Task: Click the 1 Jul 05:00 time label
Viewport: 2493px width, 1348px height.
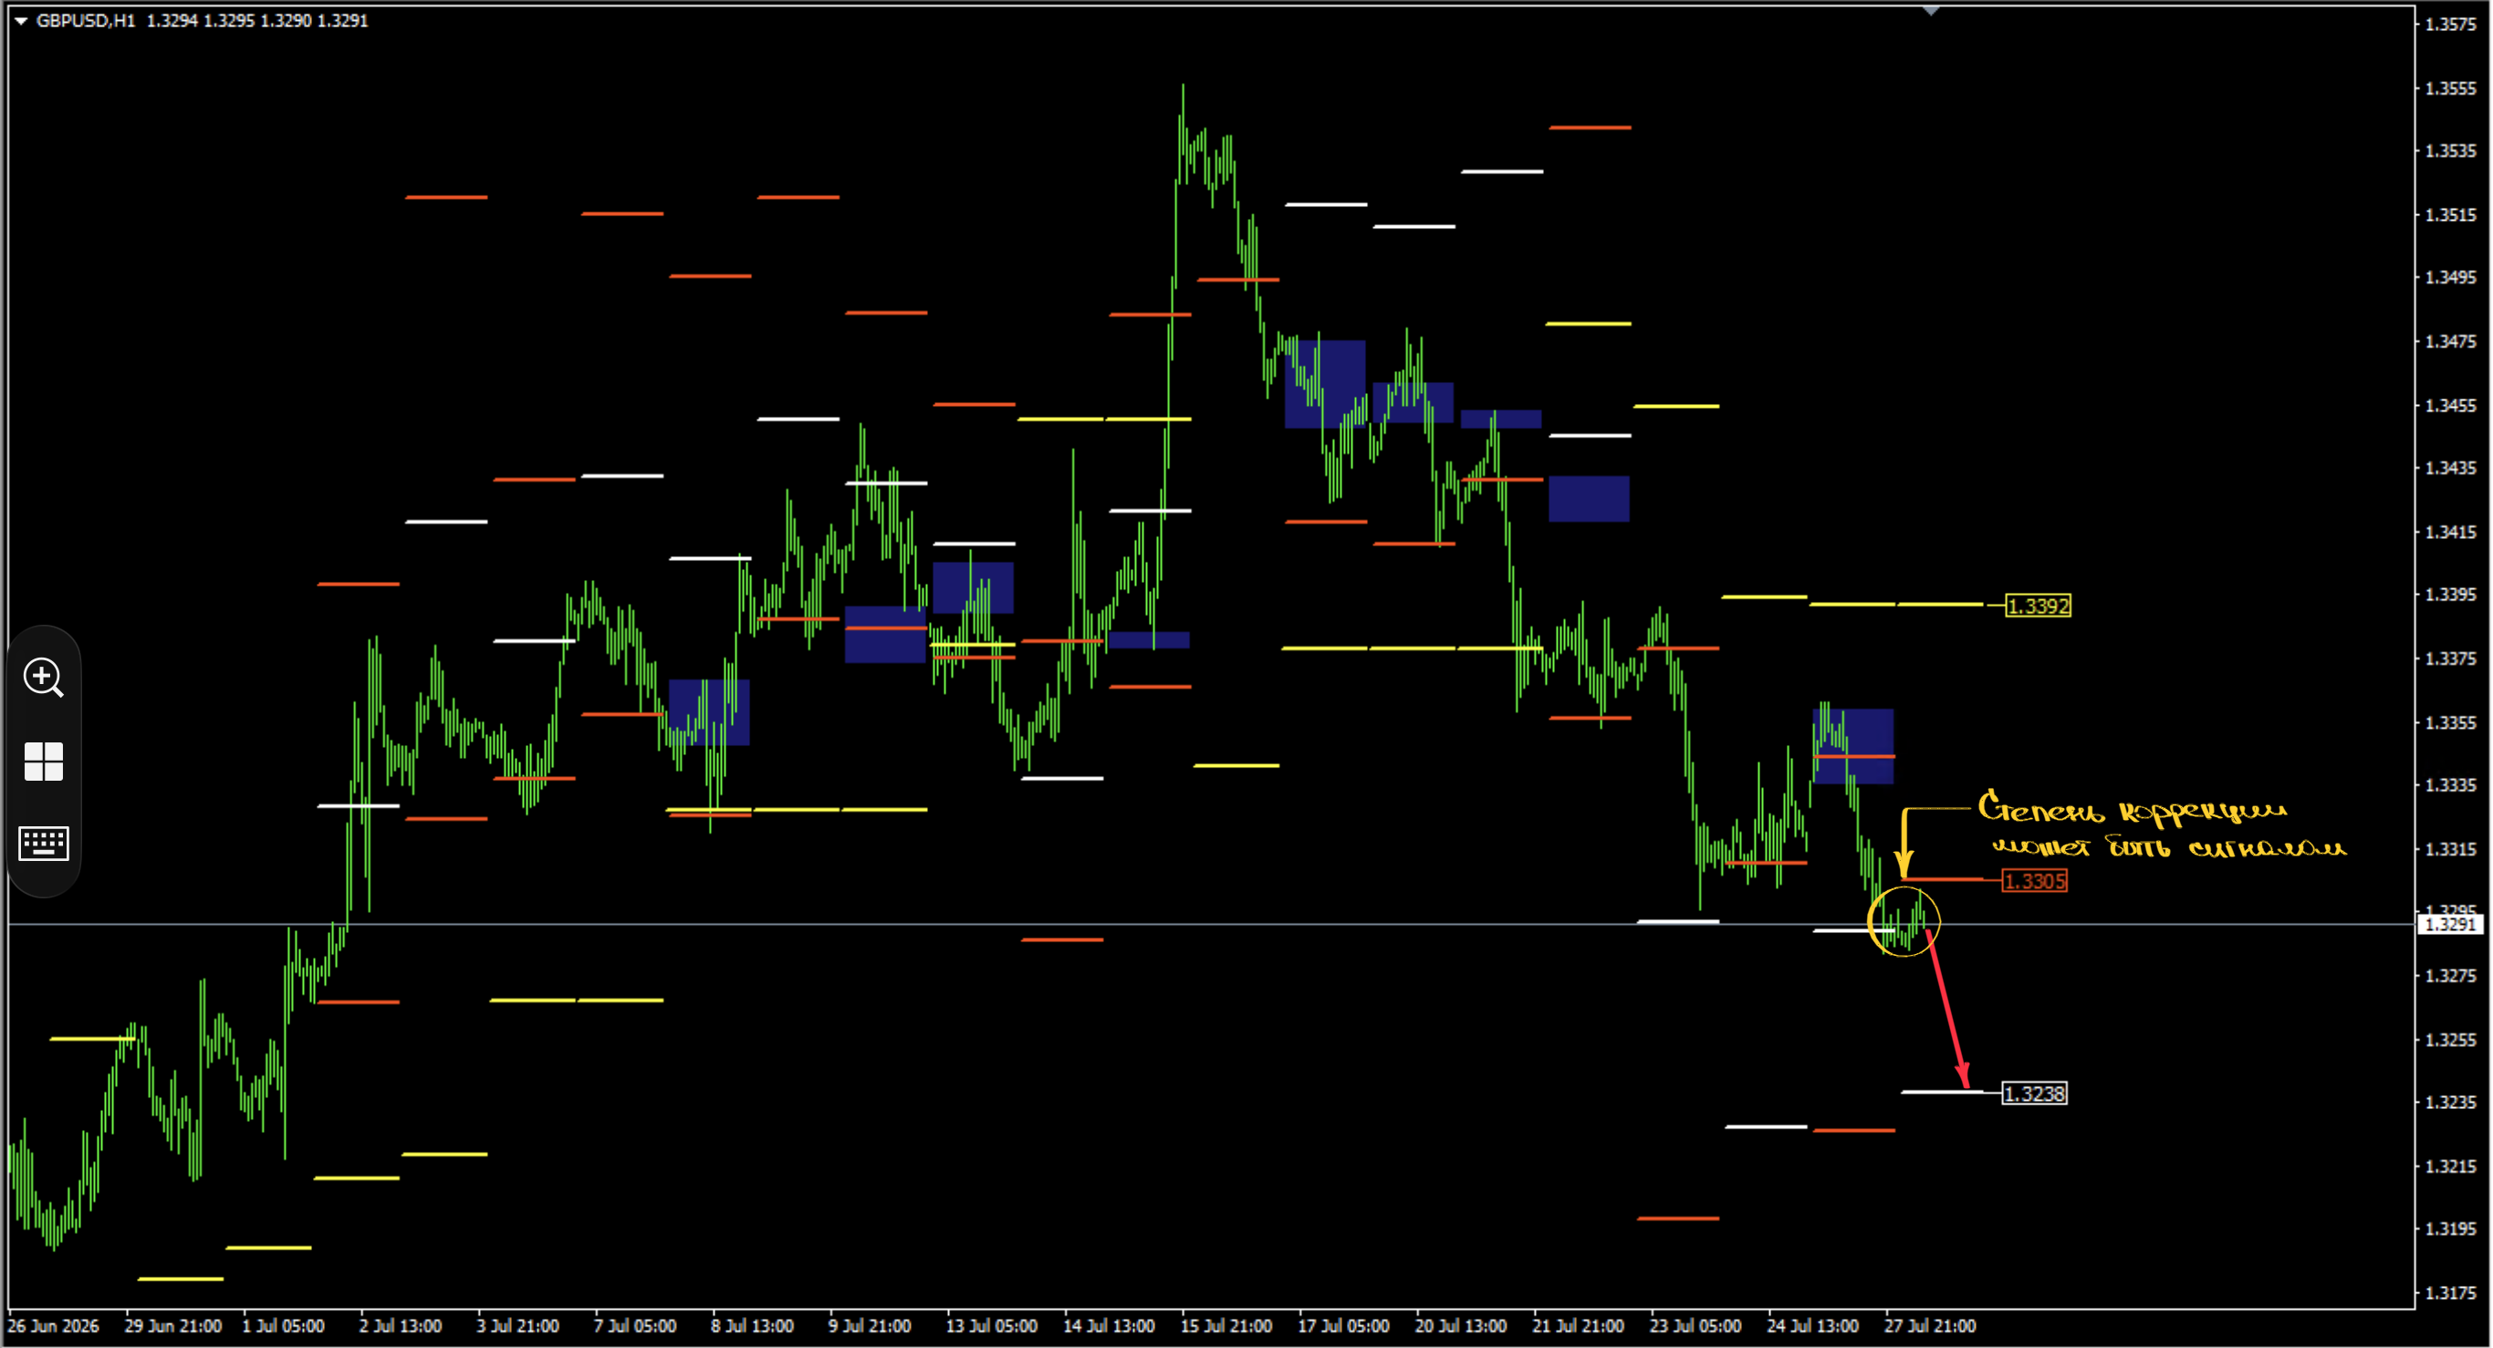Action: 283,1326
